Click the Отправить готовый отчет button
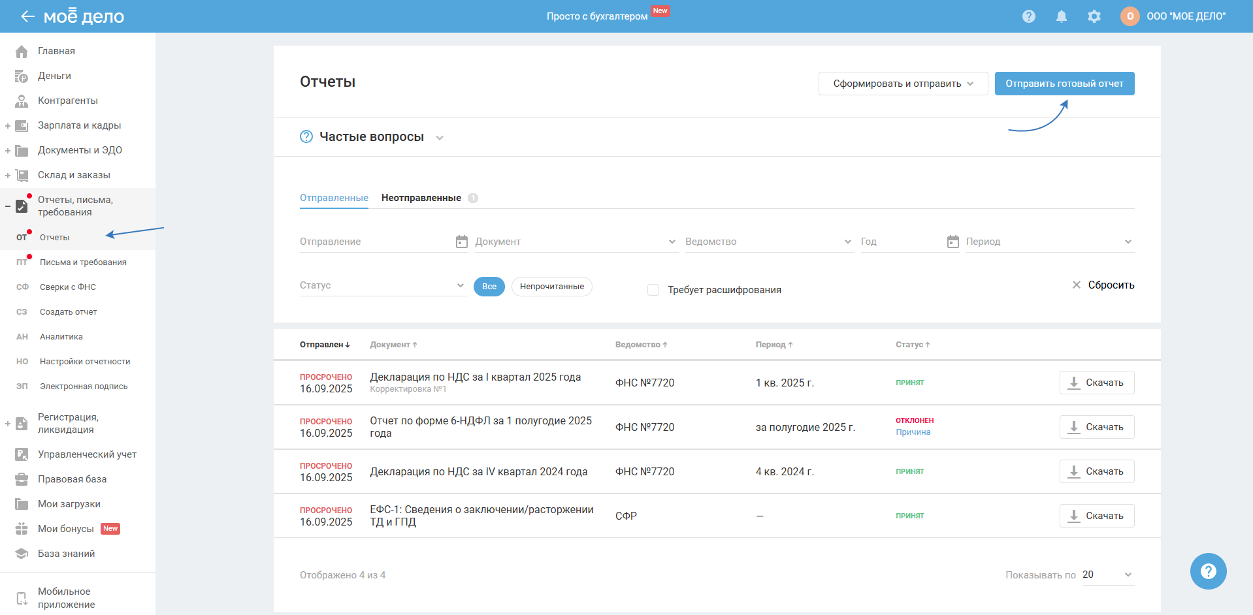1253x615 pixels. (x=1064, y=84)
